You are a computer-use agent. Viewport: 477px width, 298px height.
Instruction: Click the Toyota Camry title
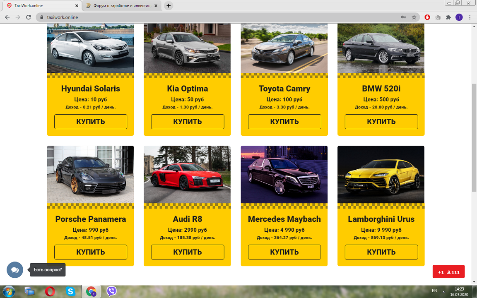pos(284,89)
